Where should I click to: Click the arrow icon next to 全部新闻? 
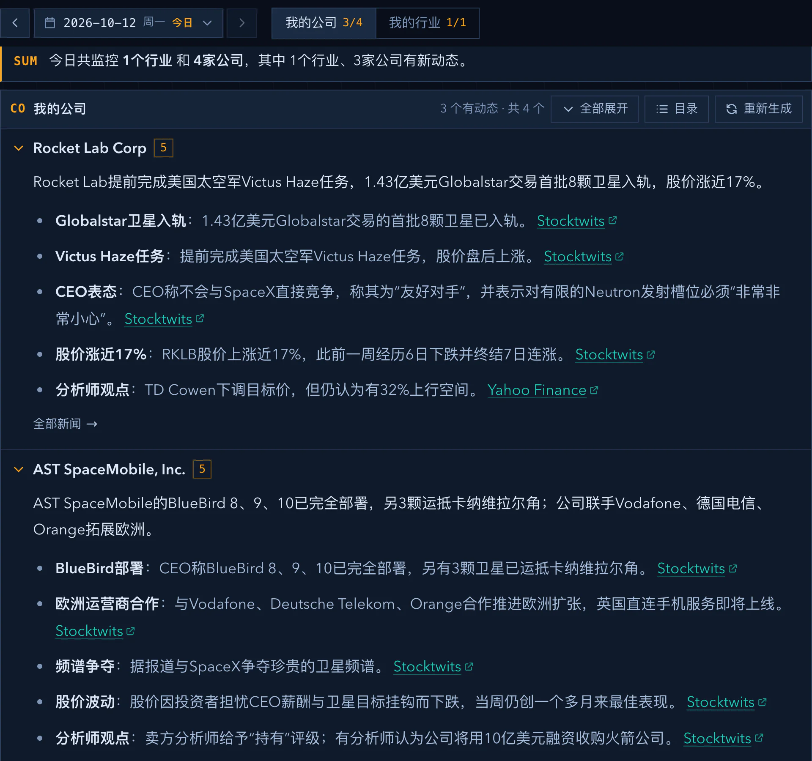pos(92,424)
